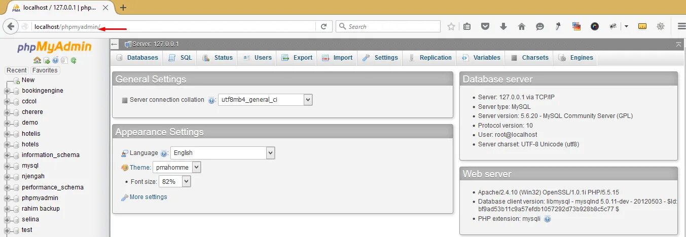Image resolution: width=686 pixels, height=237 pixels.
Task: Click the More settings link
Action: pyautogui.click(x=148, y=197)
